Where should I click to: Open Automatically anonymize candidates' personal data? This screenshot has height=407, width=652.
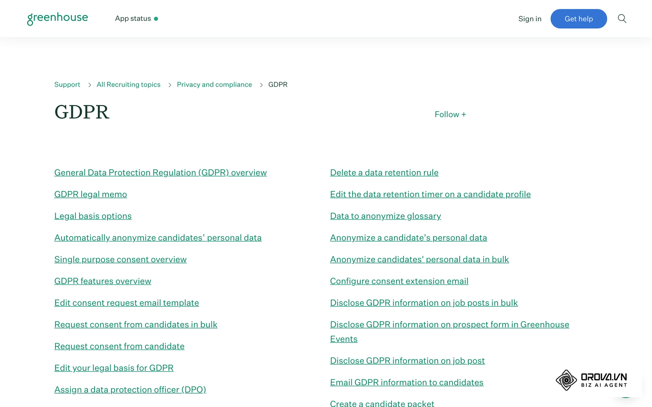coord(158,238)
